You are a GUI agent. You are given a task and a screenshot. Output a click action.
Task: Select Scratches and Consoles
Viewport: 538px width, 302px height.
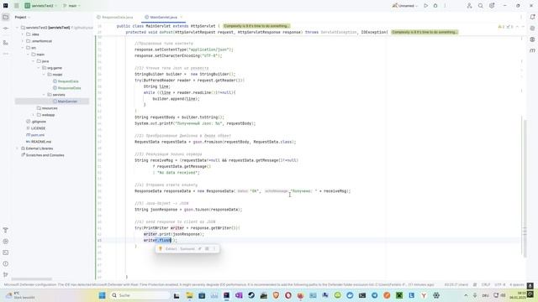[x=43, y=155]
